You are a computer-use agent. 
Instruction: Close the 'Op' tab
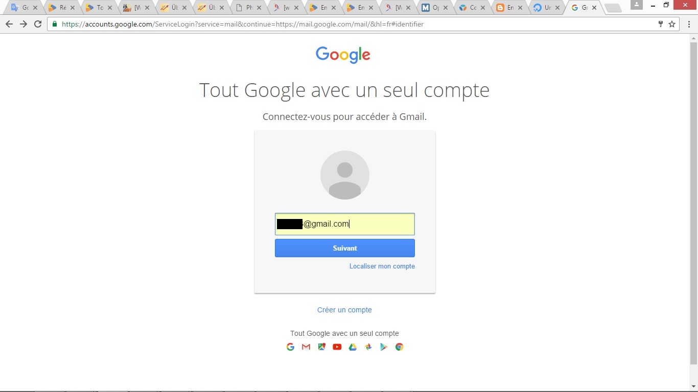(x=446, y=8)
